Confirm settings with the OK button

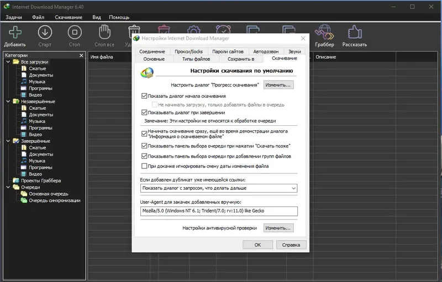tap(257, 245)
